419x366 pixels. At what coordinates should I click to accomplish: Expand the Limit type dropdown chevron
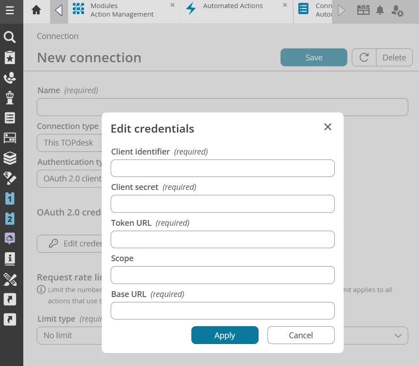click(x=398, y=336)
